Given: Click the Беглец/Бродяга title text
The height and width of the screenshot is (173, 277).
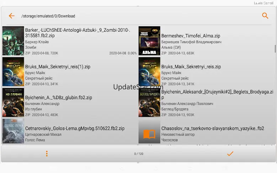Looking at the screenshot, I should coord(175,109).
